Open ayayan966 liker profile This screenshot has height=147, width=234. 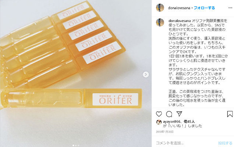pos(171,122)
